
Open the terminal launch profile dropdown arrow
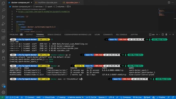[159, 35]
